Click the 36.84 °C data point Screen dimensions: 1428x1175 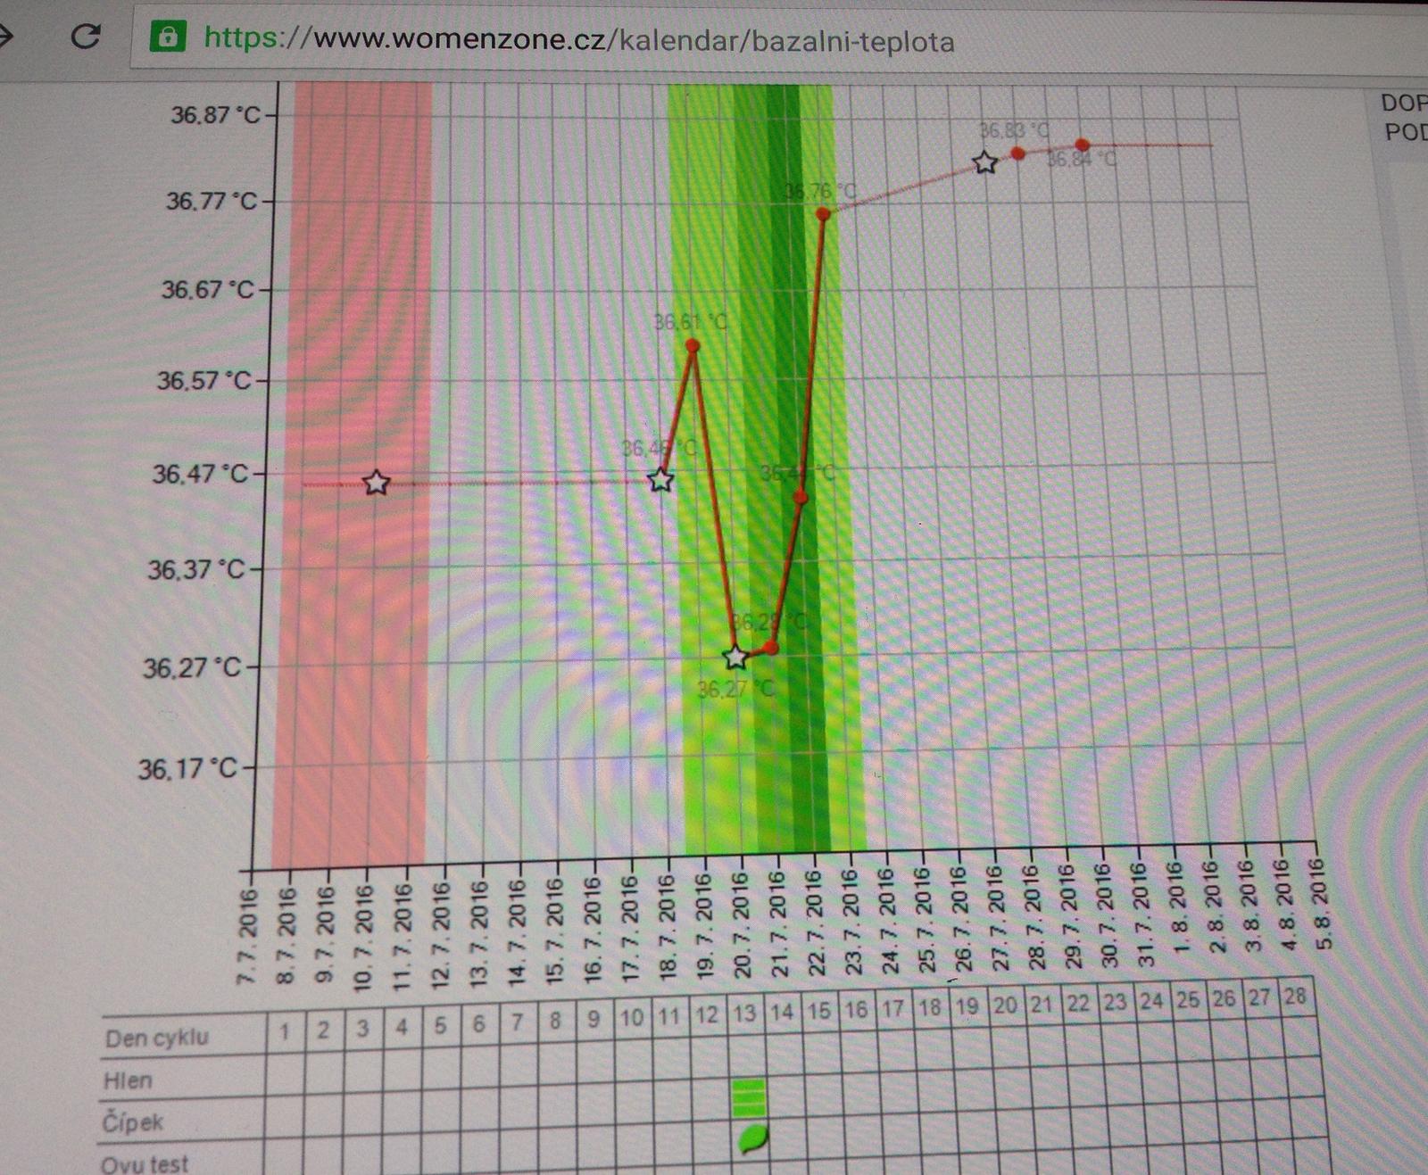pos(1082,145)
